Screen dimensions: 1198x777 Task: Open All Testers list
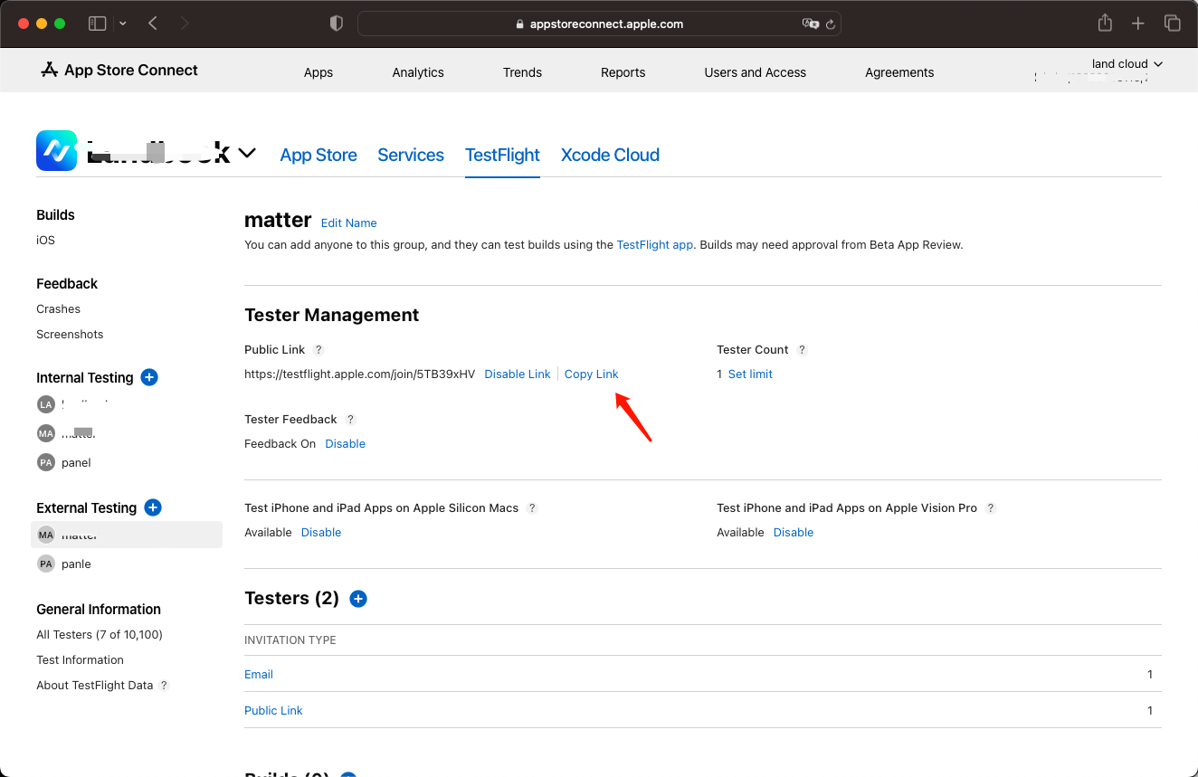(x=100, y=634)
